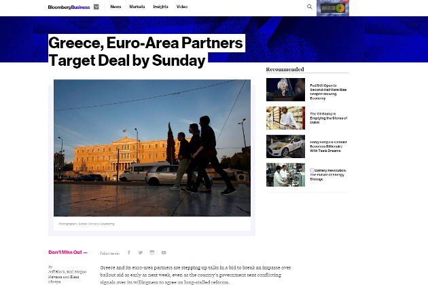Click the photographer credit caption
This screenshot has width=428, height=285.
click(86, 224)
